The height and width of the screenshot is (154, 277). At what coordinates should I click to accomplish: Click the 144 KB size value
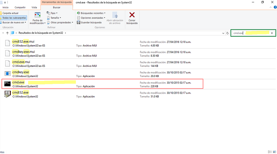click(154, 66)
